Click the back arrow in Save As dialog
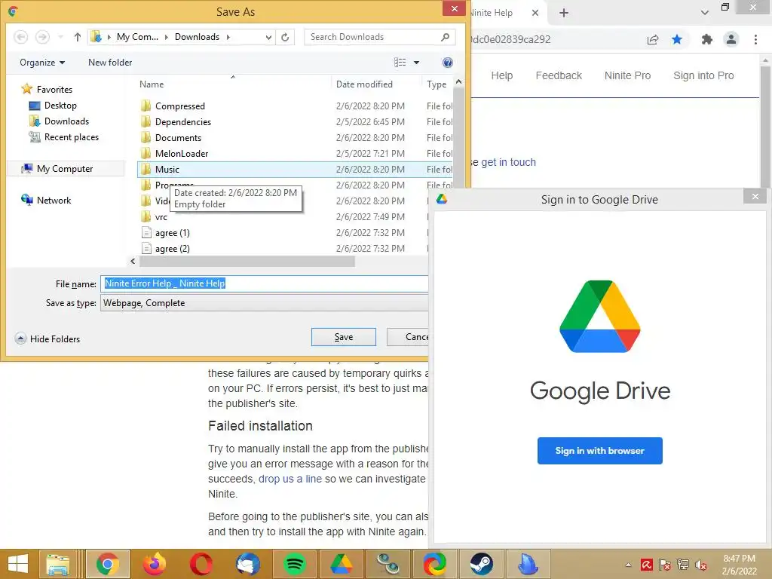This screenshot has width=772, height=579. pos(20,37)
